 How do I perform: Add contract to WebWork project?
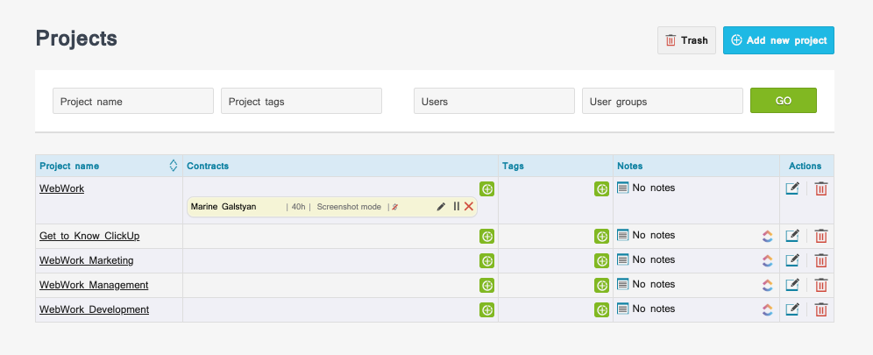(486, 189)
